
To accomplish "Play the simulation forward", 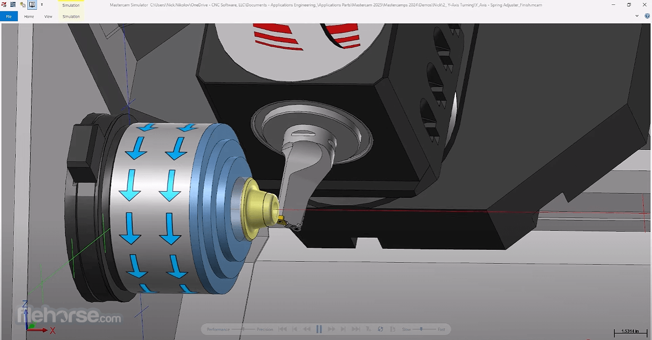I will pyautogui.click(x=331, y=329).
